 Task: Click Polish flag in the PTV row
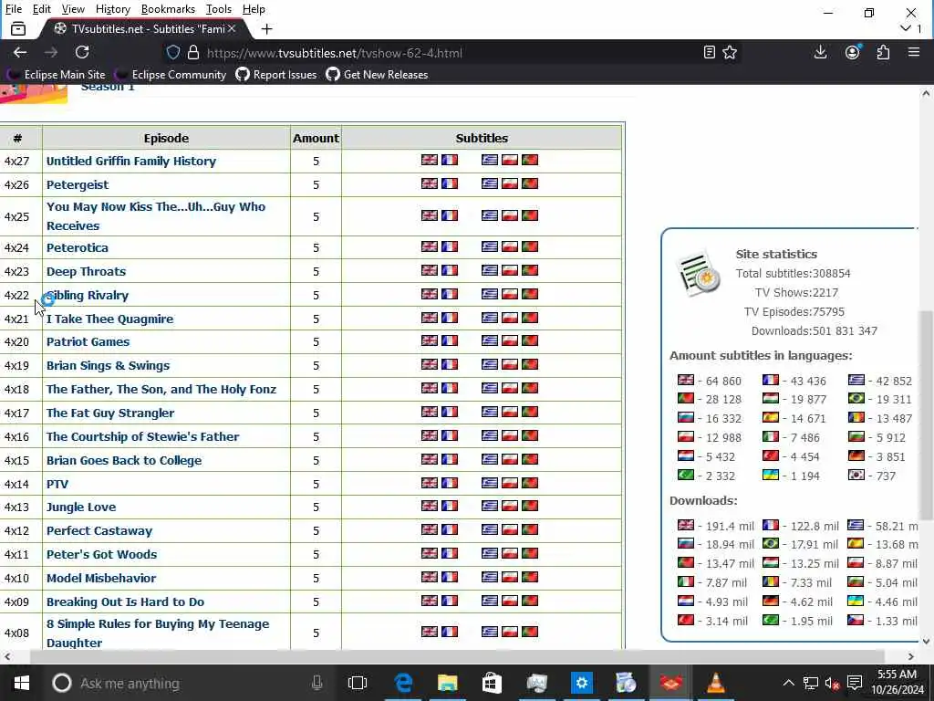coord(510,483)
